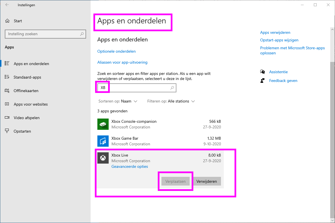Minimize the Instellingen window

[302, 5]
